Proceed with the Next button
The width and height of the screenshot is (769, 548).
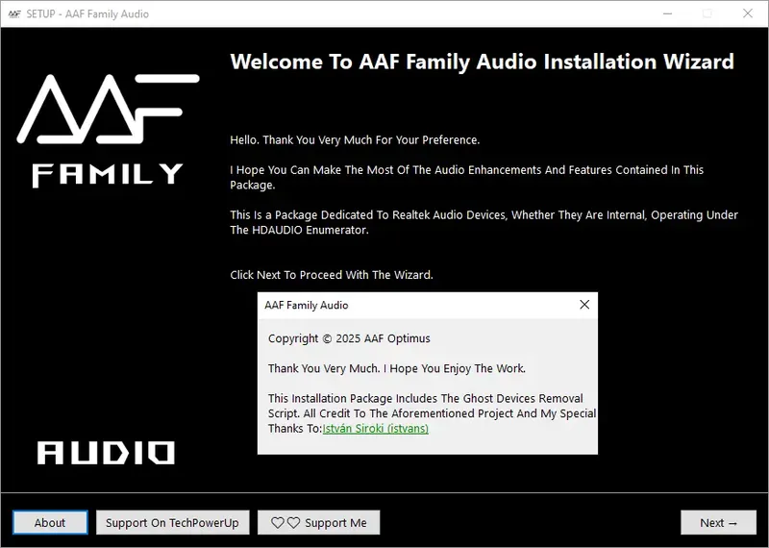click(x=718, y=522)
